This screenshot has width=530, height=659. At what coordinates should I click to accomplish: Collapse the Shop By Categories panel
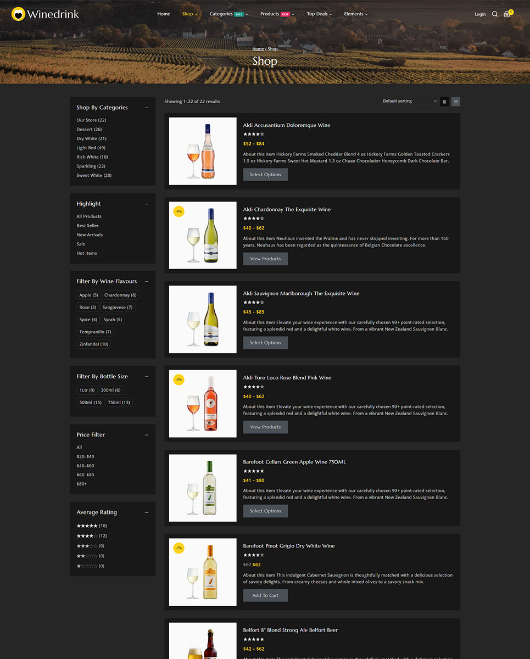[x=147, y=108]
